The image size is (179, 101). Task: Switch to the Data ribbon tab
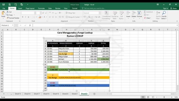point(50,8)
